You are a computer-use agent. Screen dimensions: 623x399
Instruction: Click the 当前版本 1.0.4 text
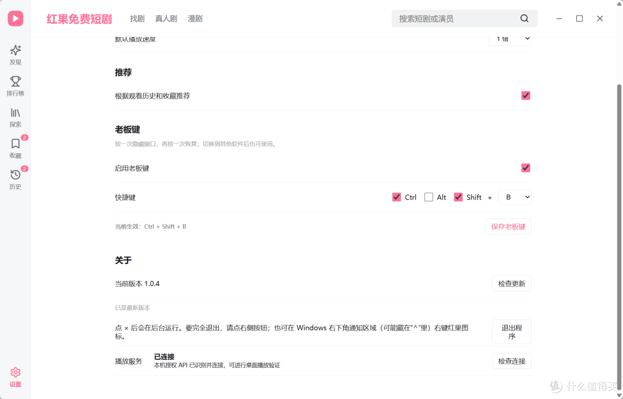click(x=137, y=284)
